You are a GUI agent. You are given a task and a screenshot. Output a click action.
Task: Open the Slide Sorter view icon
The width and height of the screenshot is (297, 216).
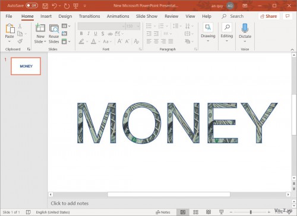195,212
